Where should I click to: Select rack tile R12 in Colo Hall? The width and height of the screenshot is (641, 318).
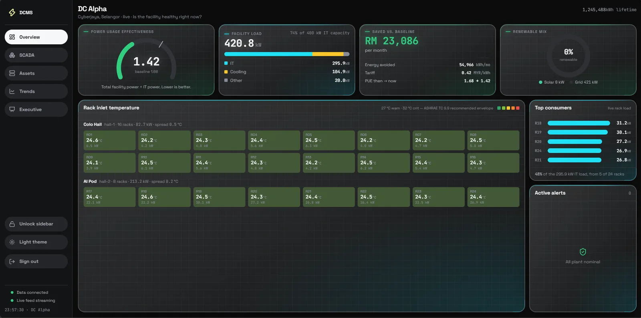[274, 163]
